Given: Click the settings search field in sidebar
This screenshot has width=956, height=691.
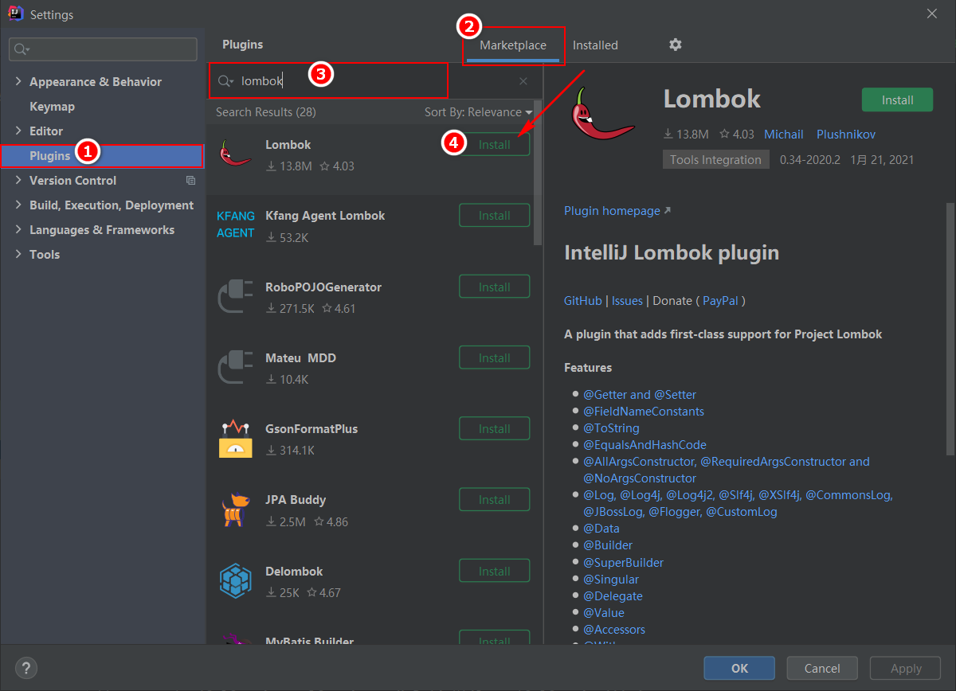Looking at the screenshot, I should tap(104, 49).
